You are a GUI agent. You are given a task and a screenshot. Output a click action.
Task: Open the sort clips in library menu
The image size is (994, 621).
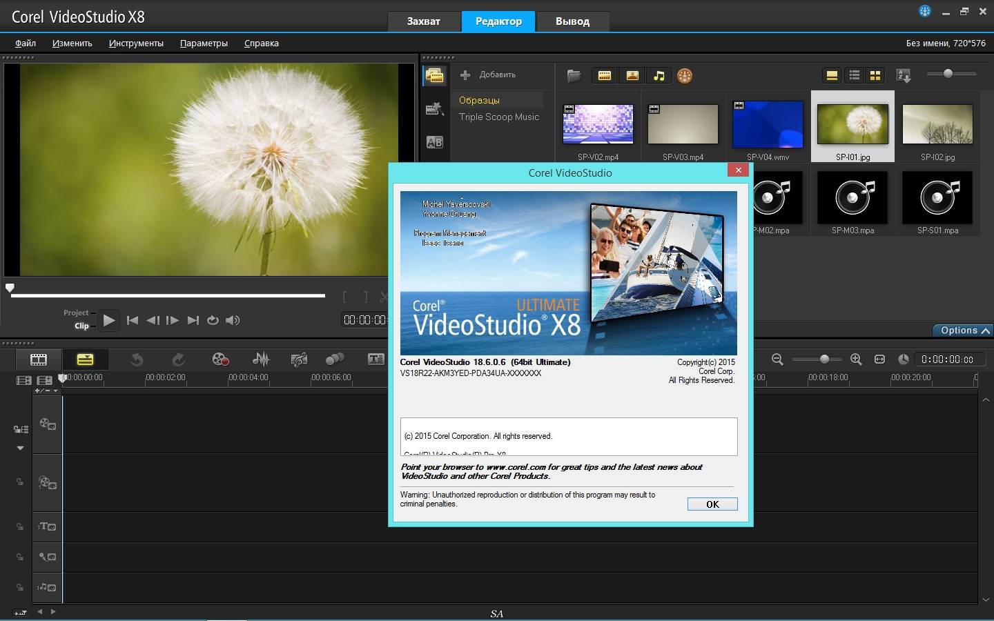904,76
